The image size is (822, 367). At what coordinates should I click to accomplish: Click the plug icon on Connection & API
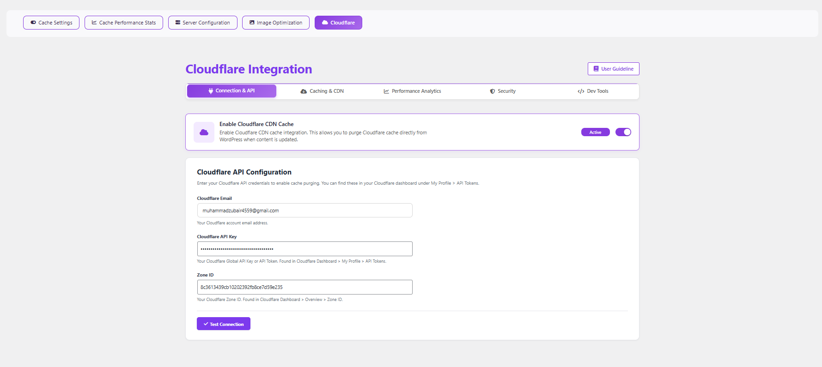211,91
